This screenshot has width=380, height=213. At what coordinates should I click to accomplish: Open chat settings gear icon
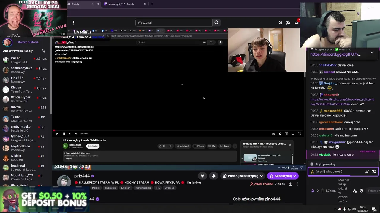361,191
